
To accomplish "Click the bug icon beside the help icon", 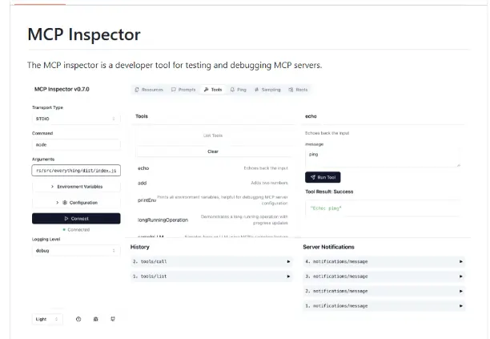I will 96,319.
